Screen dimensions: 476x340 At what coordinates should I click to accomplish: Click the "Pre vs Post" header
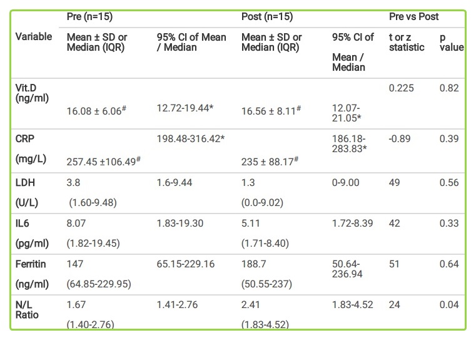tap(413, 16)
